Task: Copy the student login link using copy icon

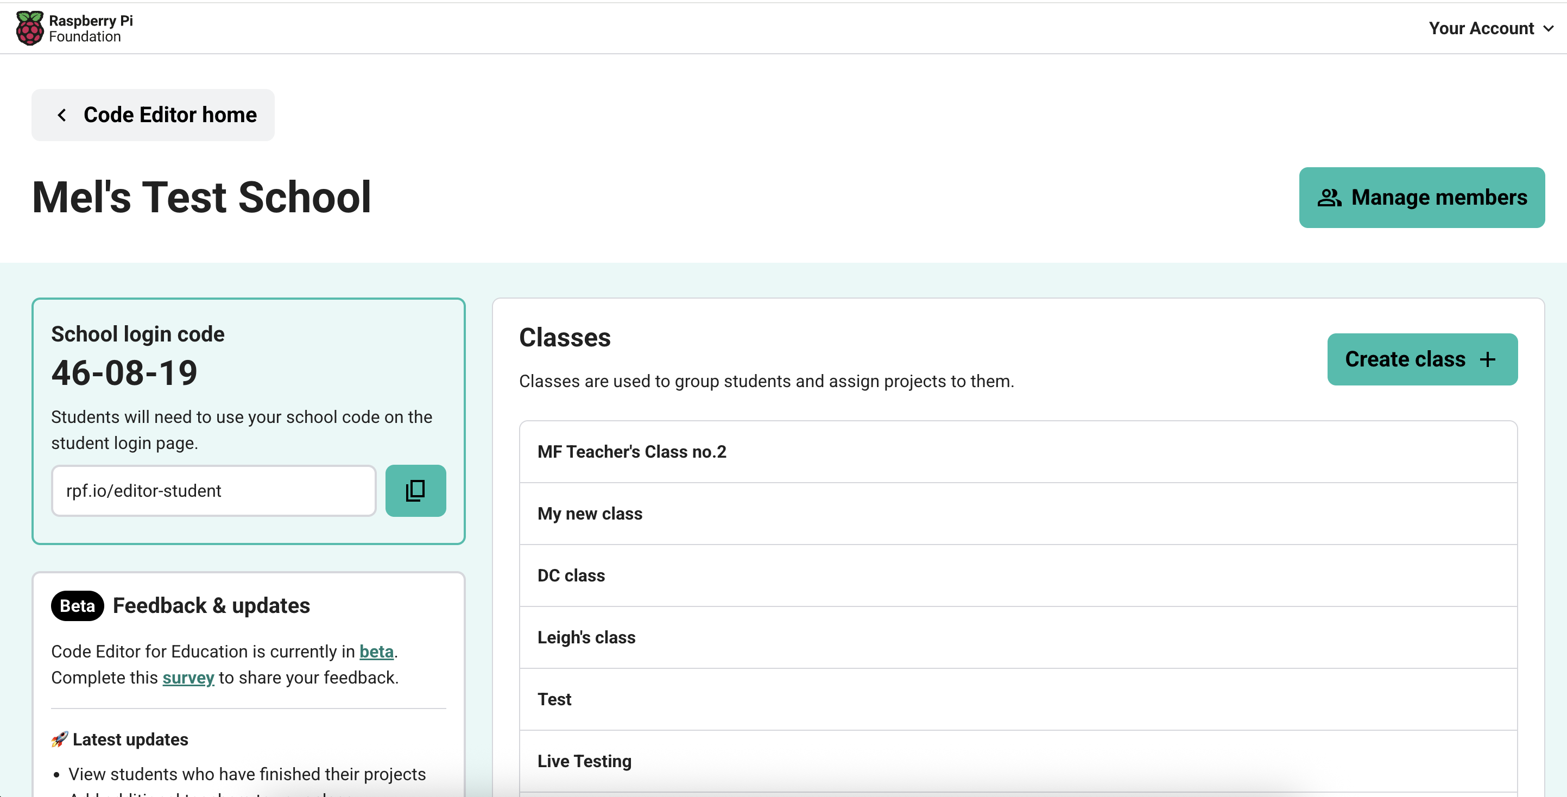Action: [415, 490]
